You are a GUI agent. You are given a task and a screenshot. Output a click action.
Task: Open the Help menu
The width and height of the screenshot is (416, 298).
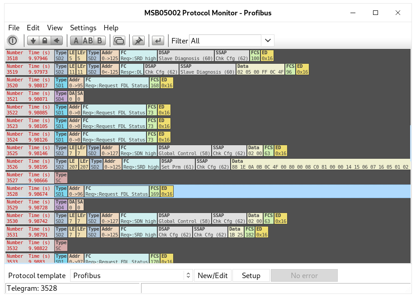[111, 28]
